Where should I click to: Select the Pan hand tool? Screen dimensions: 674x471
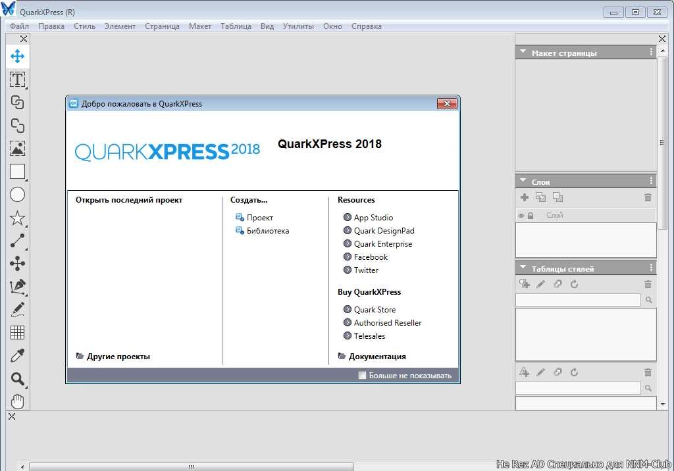(x=17, y=402)
